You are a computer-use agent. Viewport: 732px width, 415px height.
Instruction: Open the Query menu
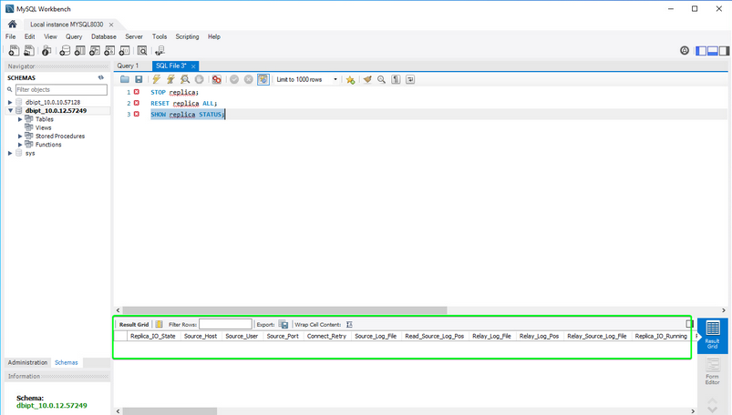click(x=74, y=36)
